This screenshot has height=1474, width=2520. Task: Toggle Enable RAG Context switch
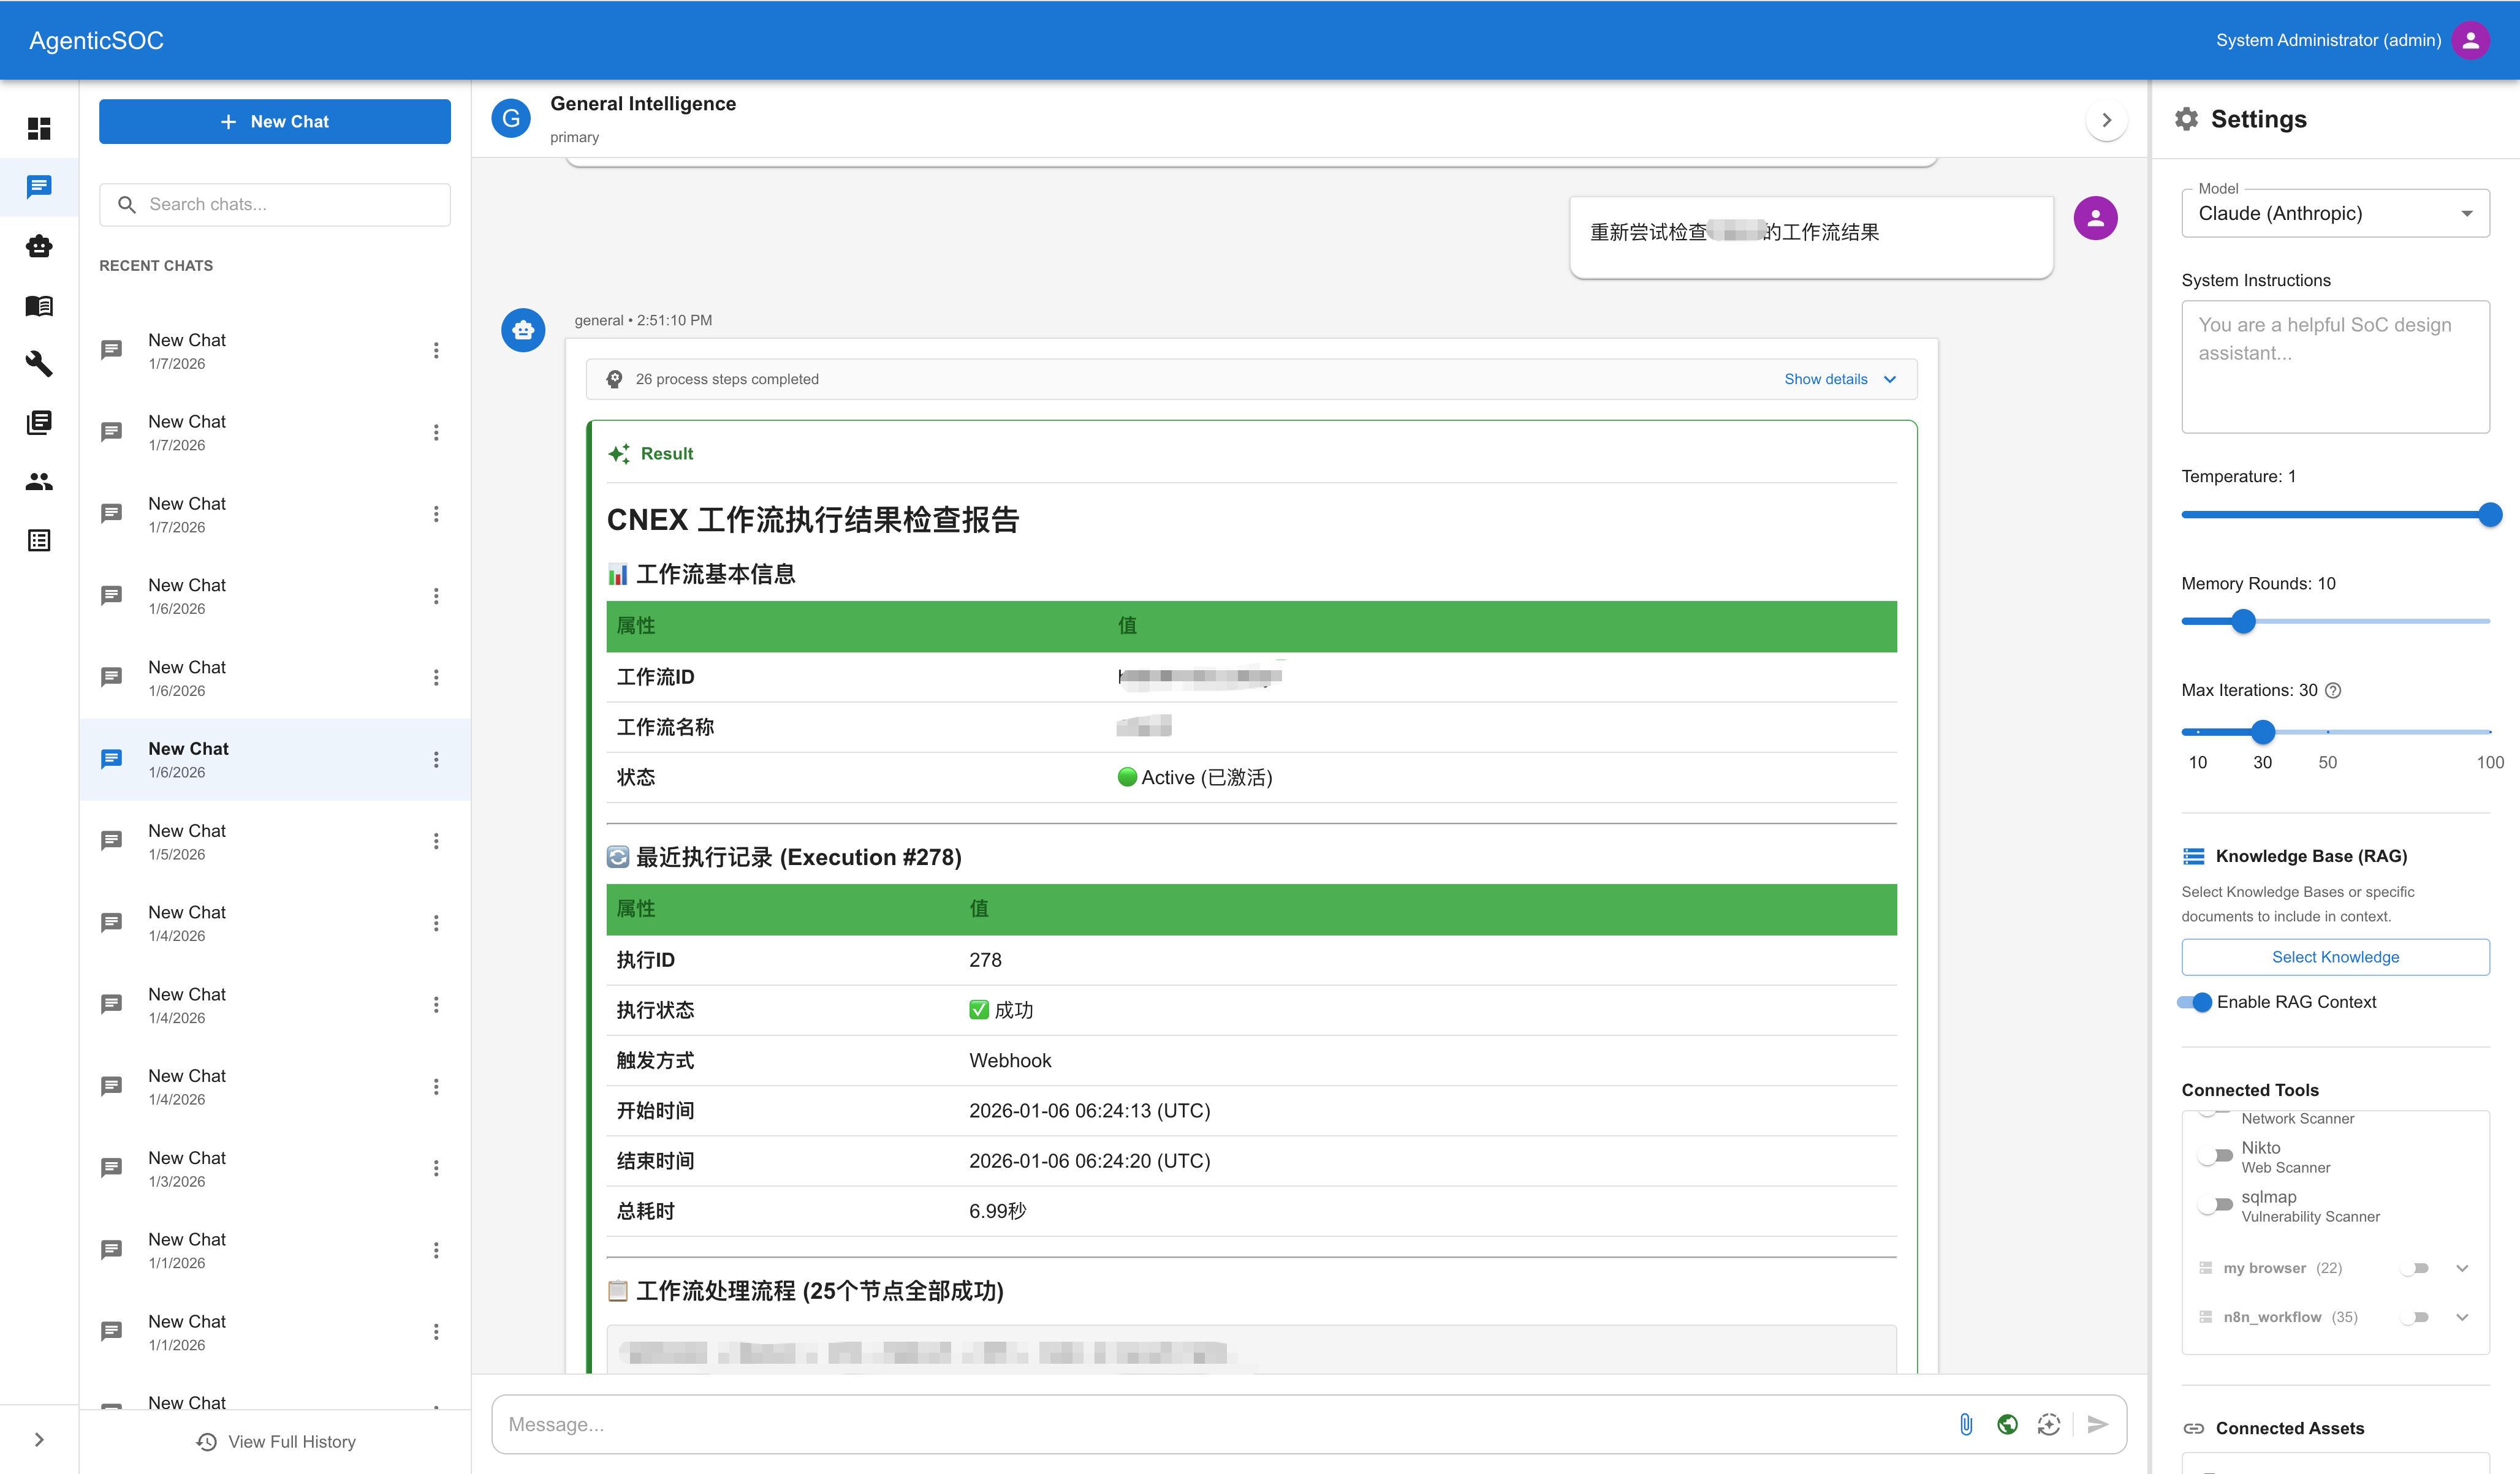coord(2196,1002)
